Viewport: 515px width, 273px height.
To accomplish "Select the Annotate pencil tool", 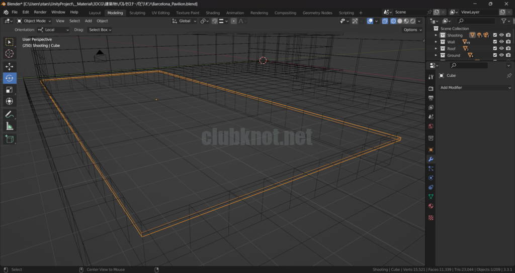I will [x=10, y=114].
